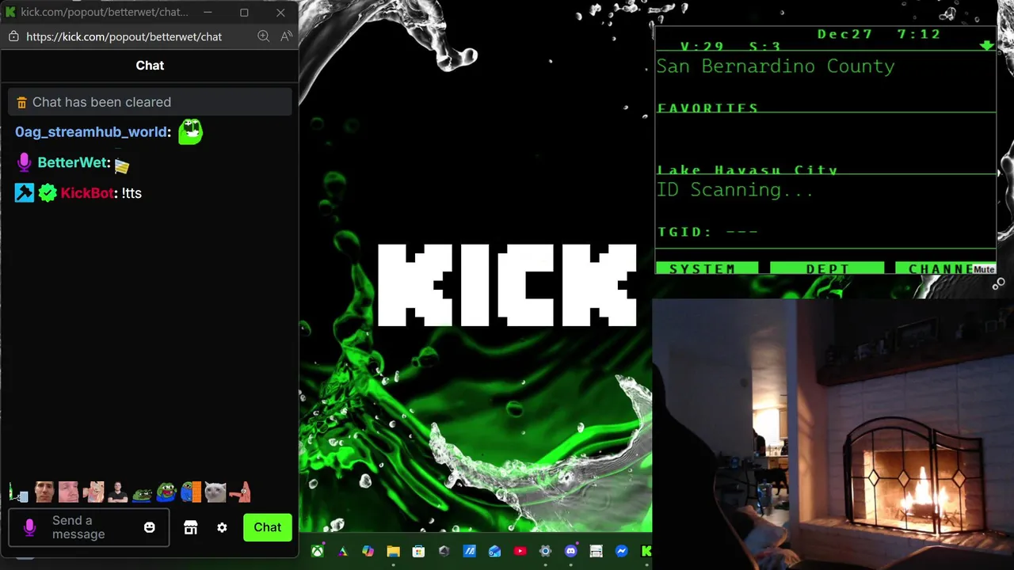Click the emote in BetterWet's message
The height and width of the screenshot is (570, 1014).
tap(121, 165)
